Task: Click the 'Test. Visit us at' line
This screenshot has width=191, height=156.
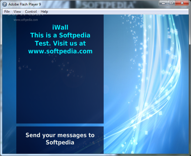Action: coord(60,43)
